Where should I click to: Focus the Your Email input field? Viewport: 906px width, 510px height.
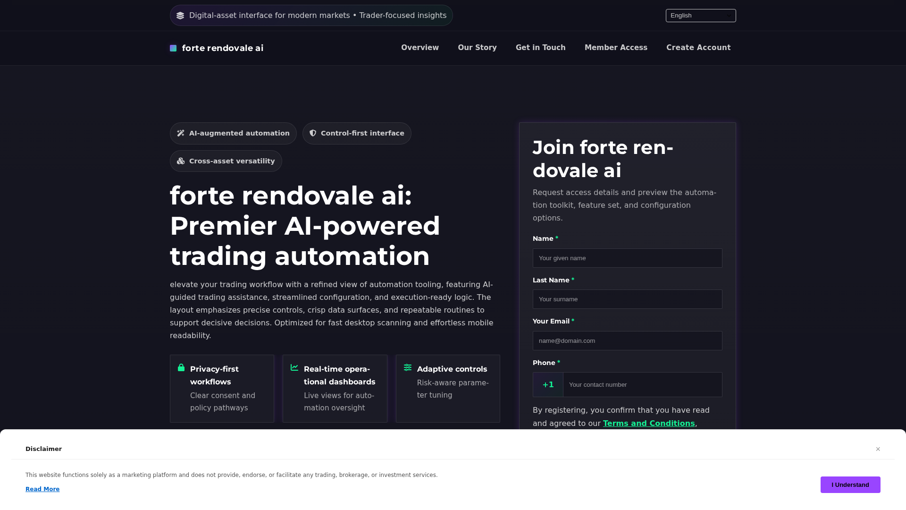point(628,341)
